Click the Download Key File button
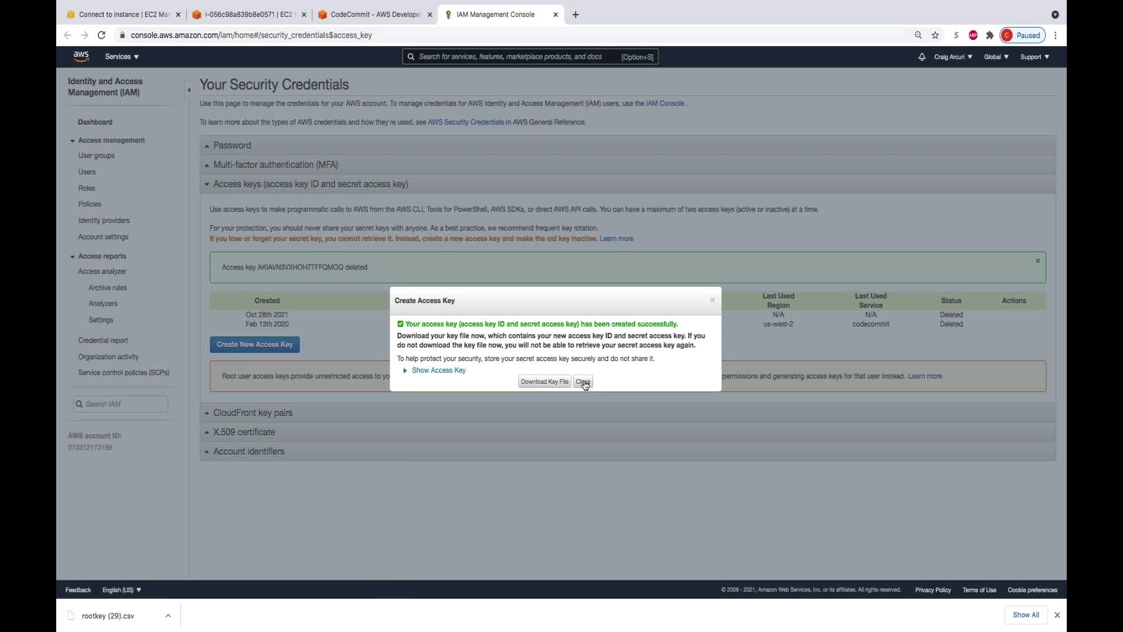This screenshot has height=632, width=1123. pos(544,382)
